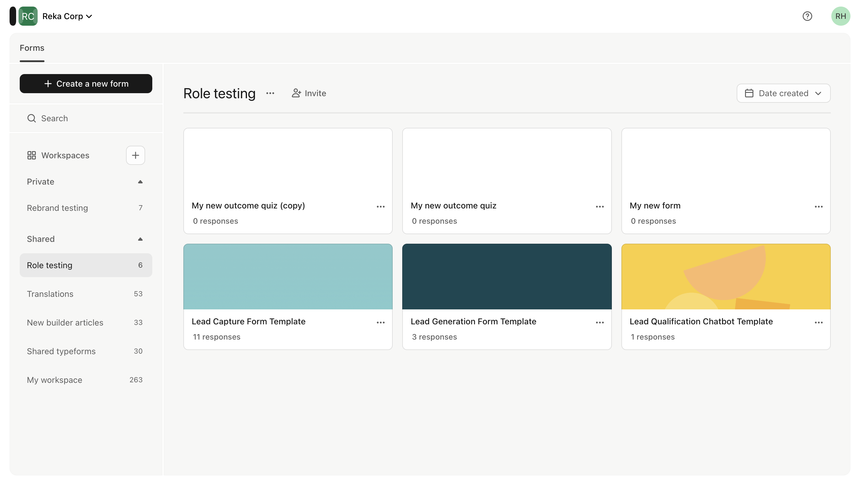Collapse the Private workspaces section

[140, 182]
